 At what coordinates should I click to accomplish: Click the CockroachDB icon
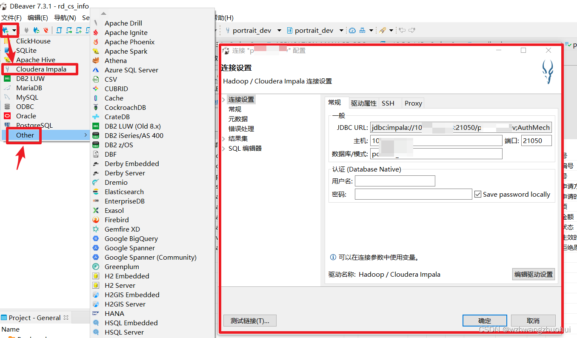pos(96,107)
